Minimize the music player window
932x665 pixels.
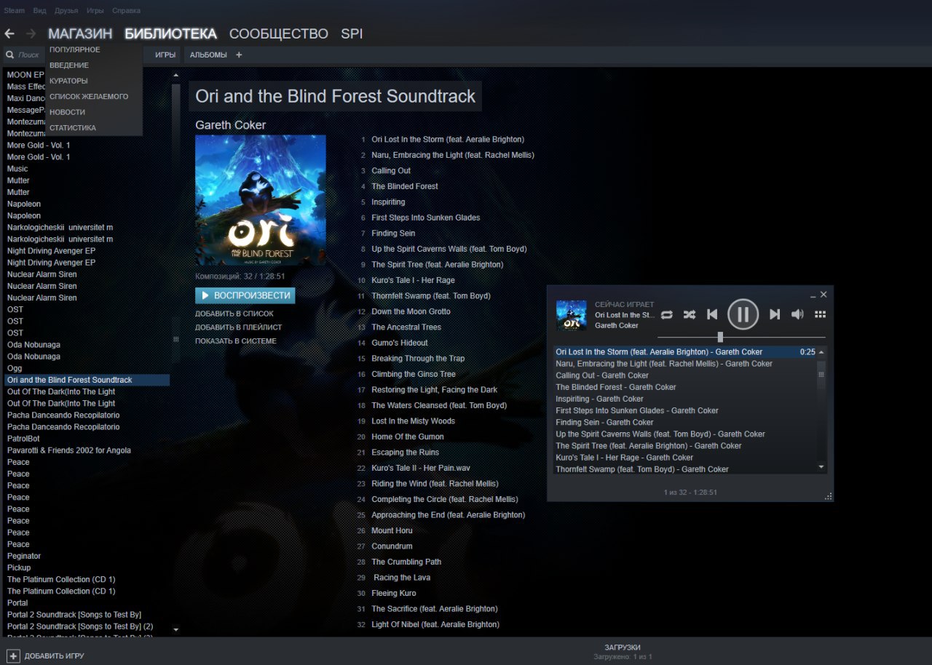coord(813,295)
